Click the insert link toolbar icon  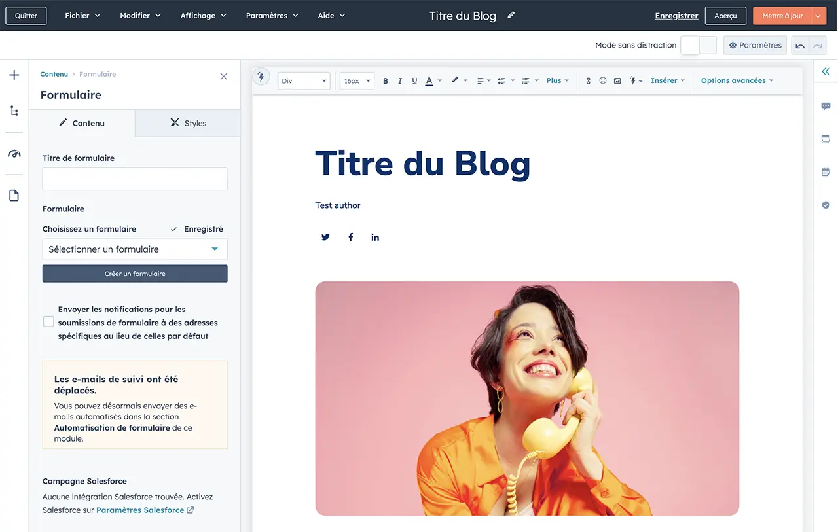[x=588, y=81]
